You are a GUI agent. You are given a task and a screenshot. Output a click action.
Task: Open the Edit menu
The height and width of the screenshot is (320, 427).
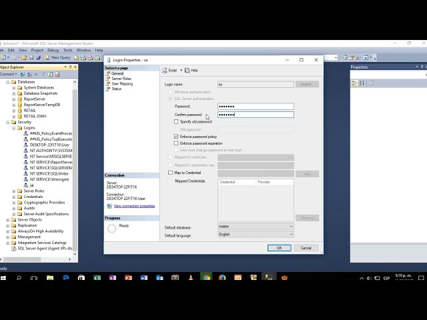click(x=11, y=51)
